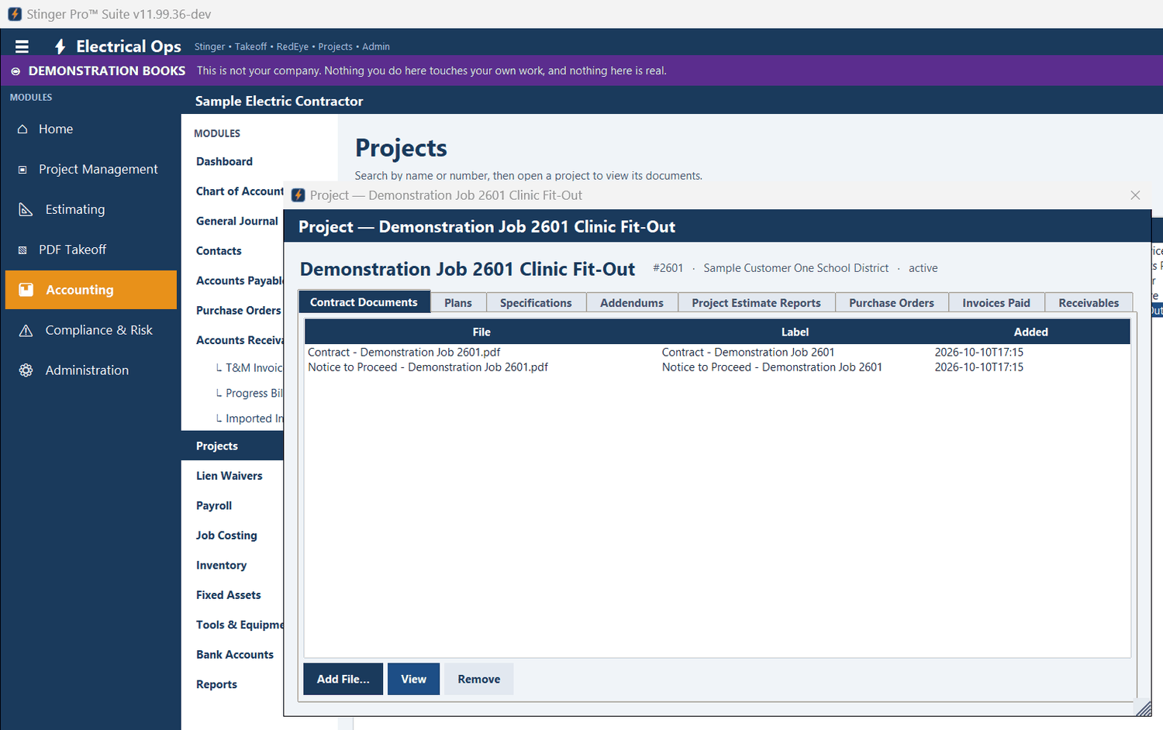This screenshot has height=730, width=1163.
Task: Click the Stinger Pro app icon in title bar
Action: coord(15,14)
